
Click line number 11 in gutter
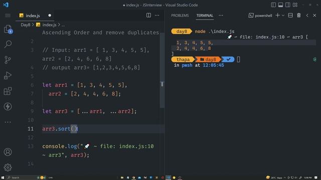click(31, 129)
